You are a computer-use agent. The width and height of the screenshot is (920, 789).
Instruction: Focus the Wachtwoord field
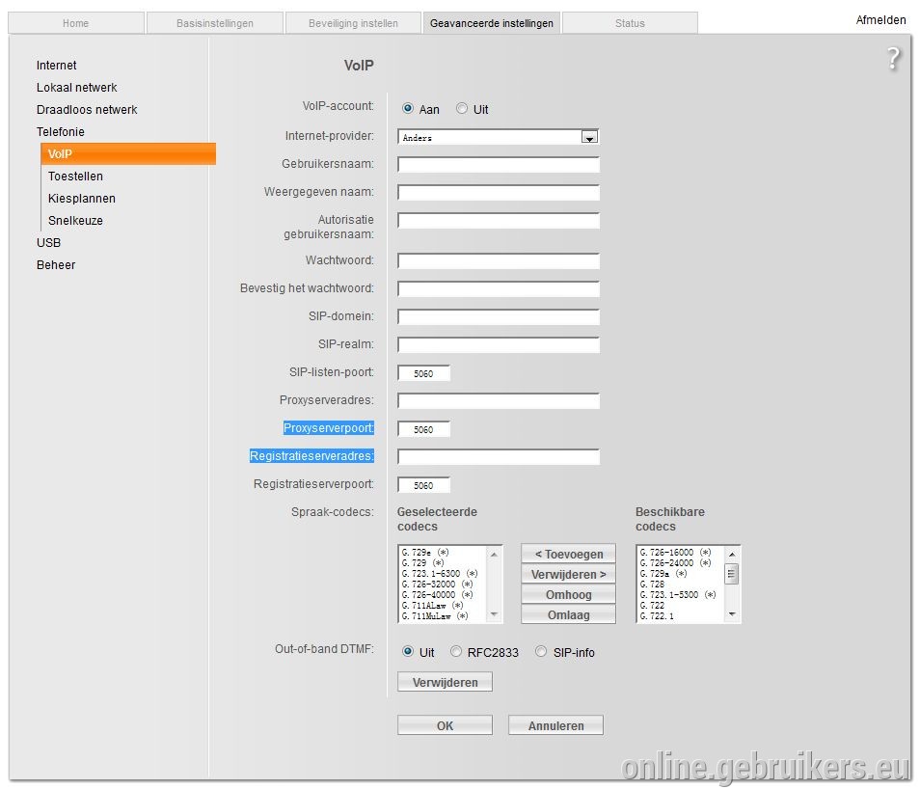[x=499, y=261]
